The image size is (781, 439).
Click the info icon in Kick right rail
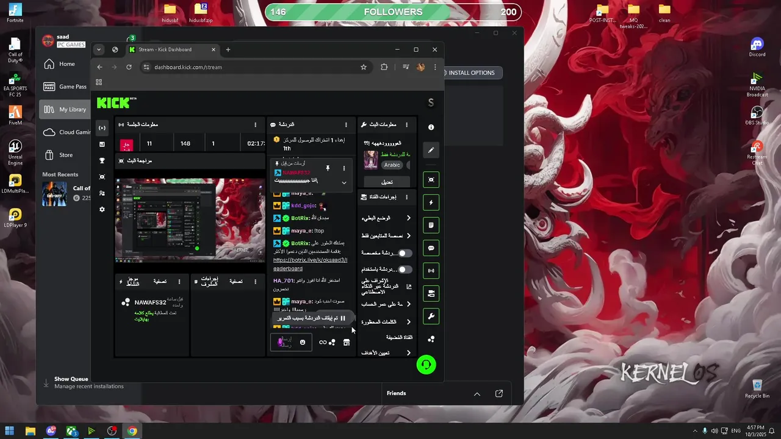(x=431, y=127)
